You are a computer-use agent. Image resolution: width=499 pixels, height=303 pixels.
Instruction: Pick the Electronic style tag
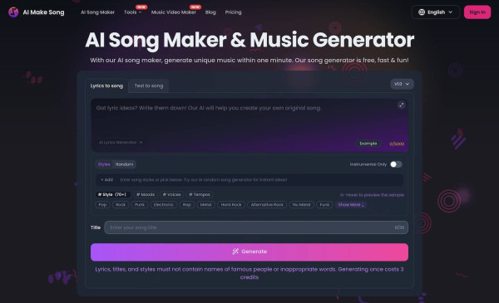coord(164,205)
